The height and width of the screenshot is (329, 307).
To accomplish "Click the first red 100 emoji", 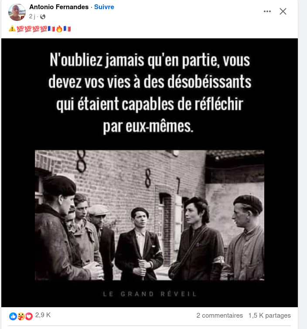I will point(20,28).
